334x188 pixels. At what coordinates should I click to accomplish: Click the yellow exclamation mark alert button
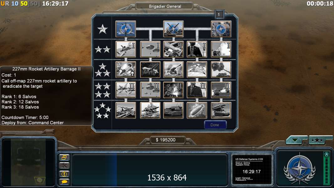coord(64,174)
